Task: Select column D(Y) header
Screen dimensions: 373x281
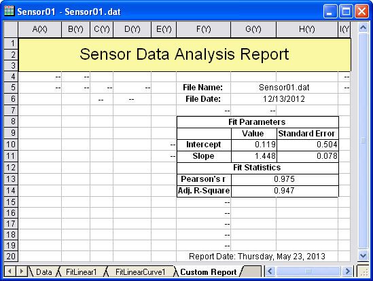Action: point(132,29)
